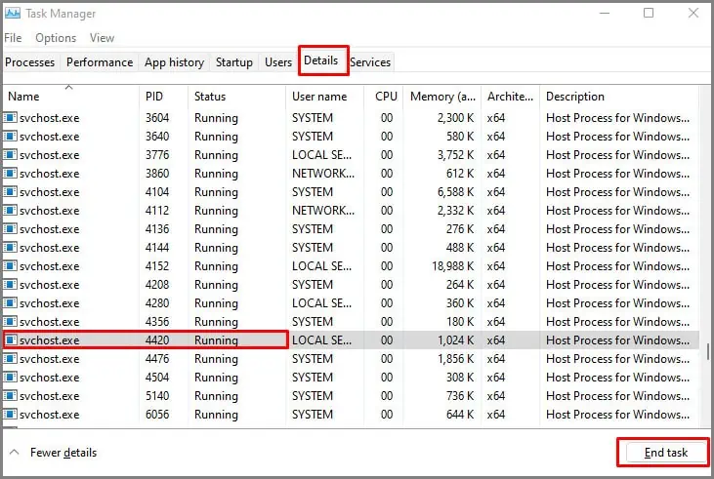
Task: Click the End task button
Action: pyautogui.click(x=665, y=452)
